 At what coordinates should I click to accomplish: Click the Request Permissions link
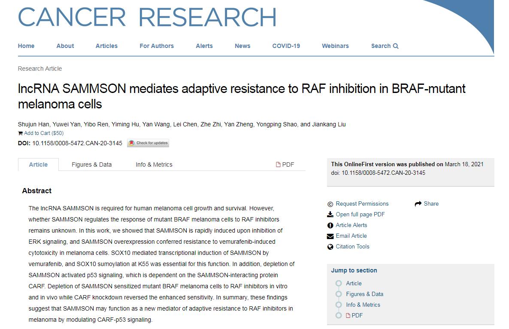click(362, 204)
